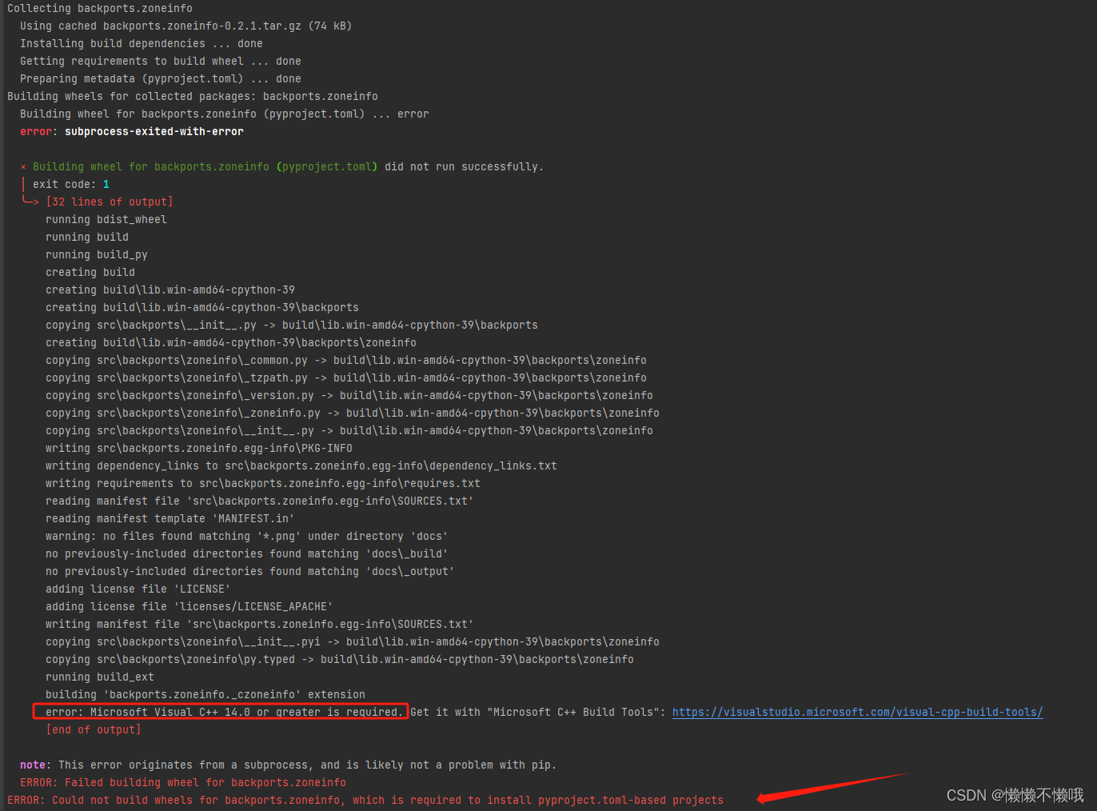The image size is (1097, 811).
Task: Click the 'exit code: 1' line
Action: pyautogui.click(x=70, y=183)
